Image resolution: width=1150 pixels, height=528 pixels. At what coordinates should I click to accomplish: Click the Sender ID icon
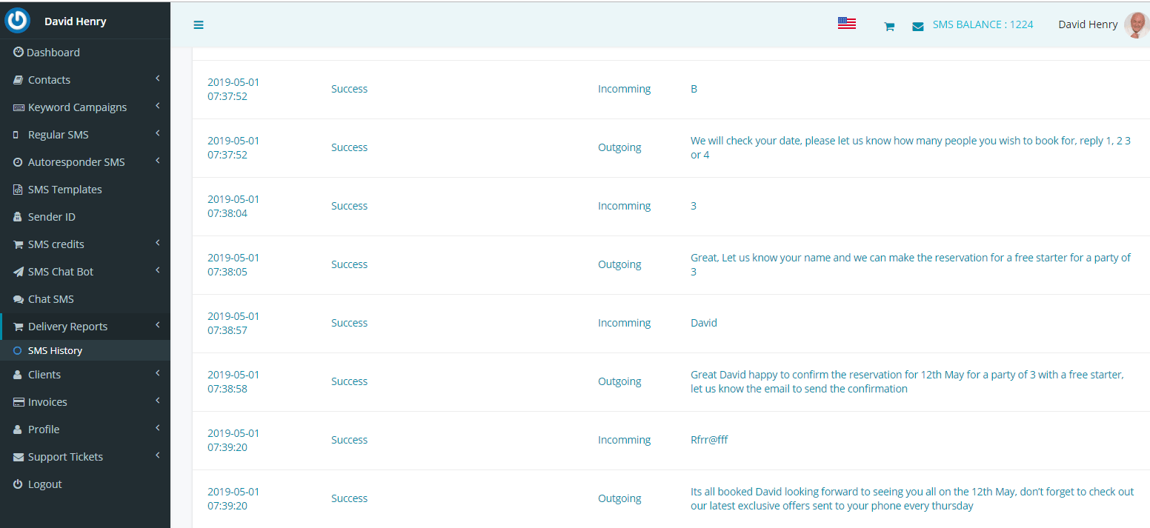point(19,217)
